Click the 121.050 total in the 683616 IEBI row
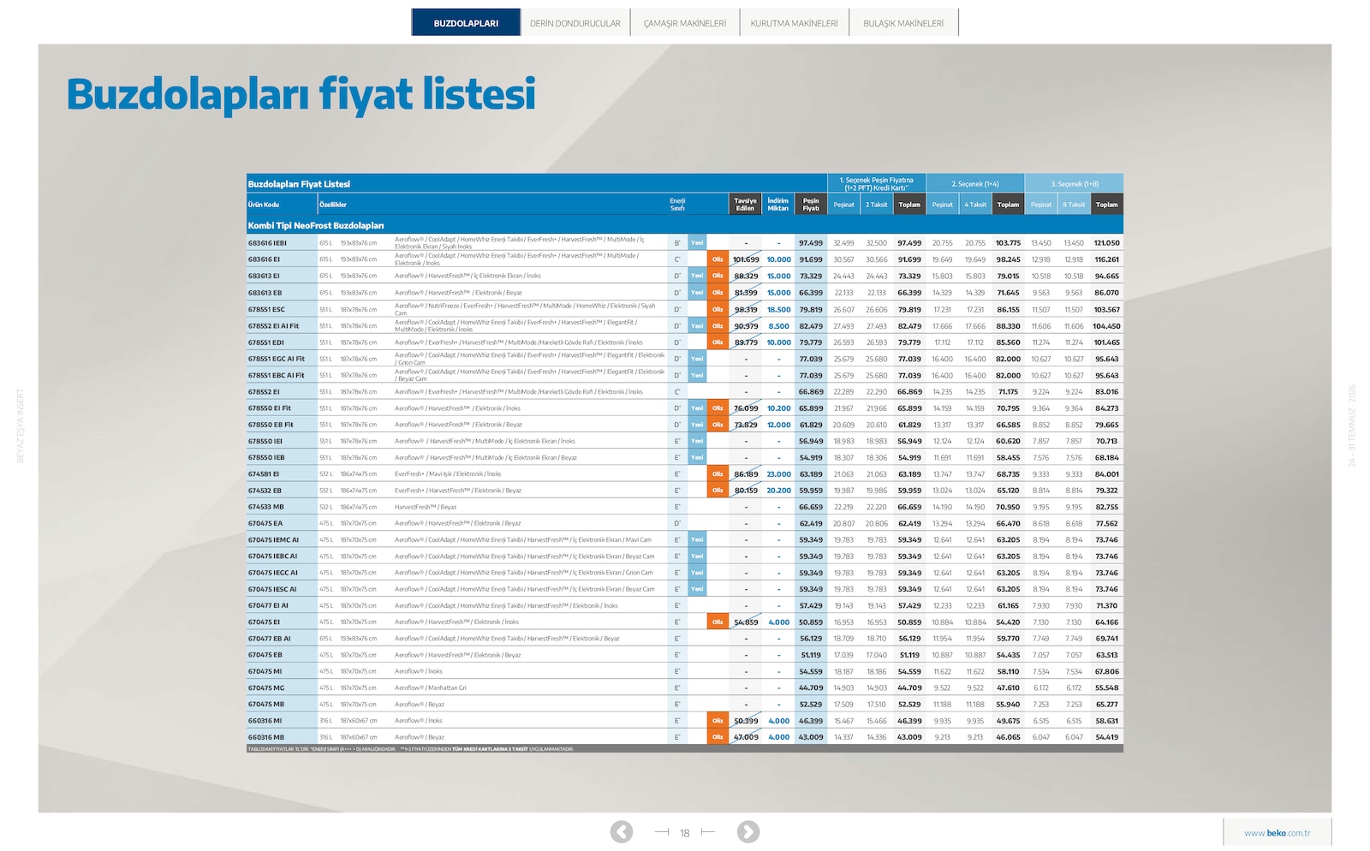Screen dimensions: 1370x851 [1107, 243]
